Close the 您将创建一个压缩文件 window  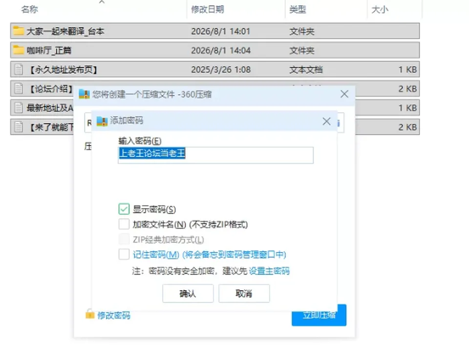(x=344, y=94)
